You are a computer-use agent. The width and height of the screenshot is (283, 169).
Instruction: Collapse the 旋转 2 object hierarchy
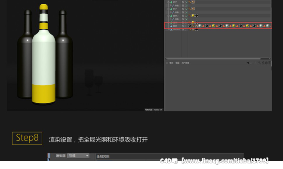coord(168,15)
